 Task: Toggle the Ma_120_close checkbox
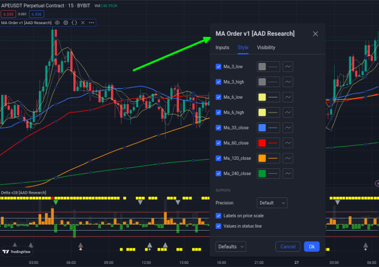[218, 158]
